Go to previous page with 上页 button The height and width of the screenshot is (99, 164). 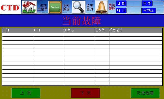26,93
